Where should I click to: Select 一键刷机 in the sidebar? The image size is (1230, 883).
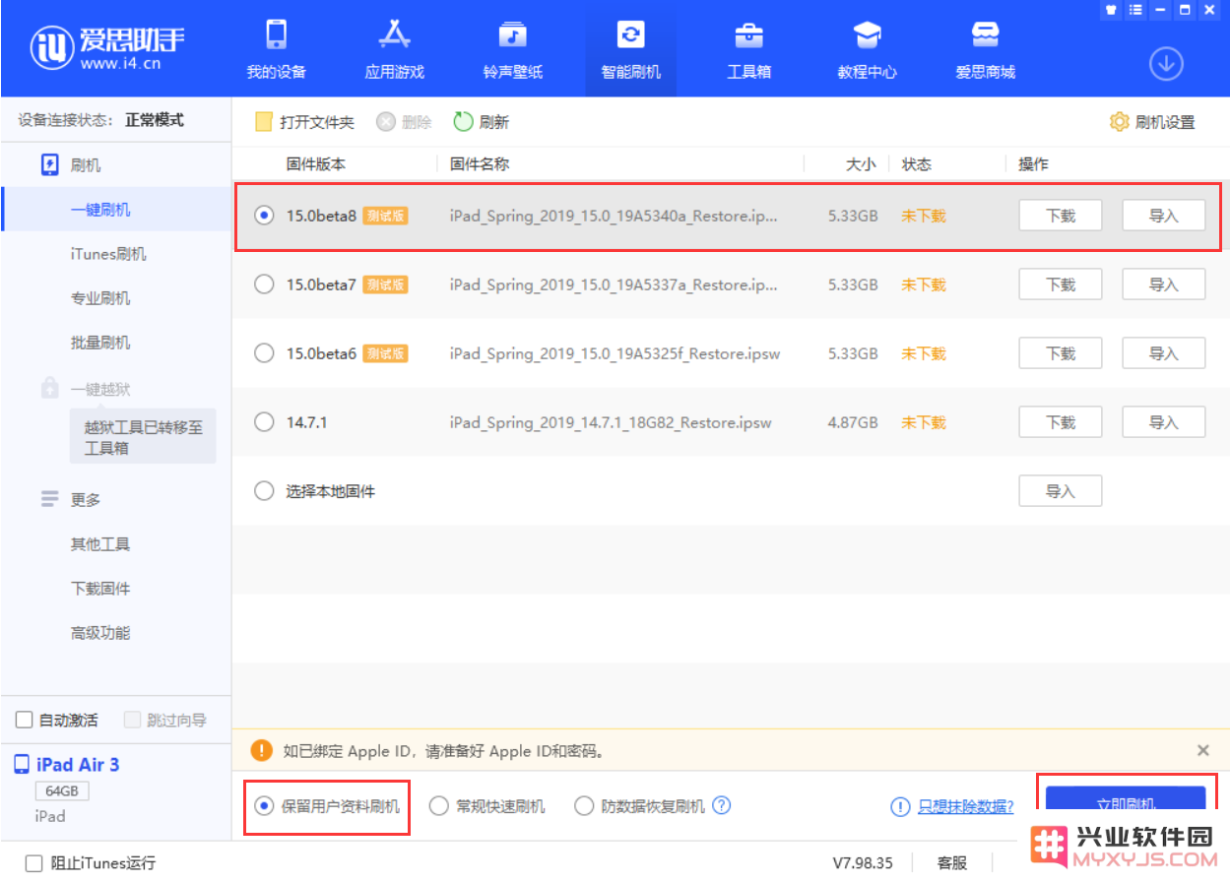100,210
